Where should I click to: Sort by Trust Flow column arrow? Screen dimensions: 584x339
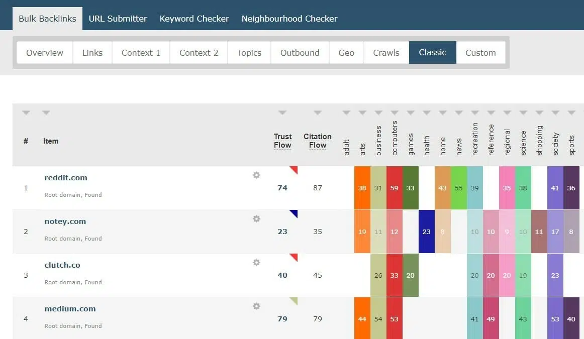tap(282, 112)
